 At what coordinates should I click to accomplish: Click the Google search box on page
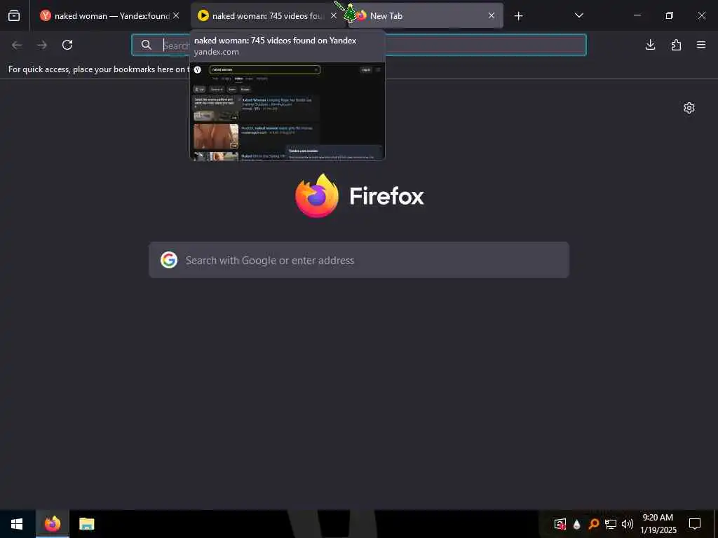tap(359, 260)
